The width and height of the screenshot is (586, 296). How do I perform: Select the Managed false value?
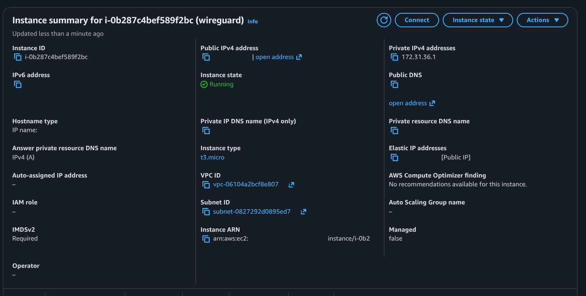396,239
